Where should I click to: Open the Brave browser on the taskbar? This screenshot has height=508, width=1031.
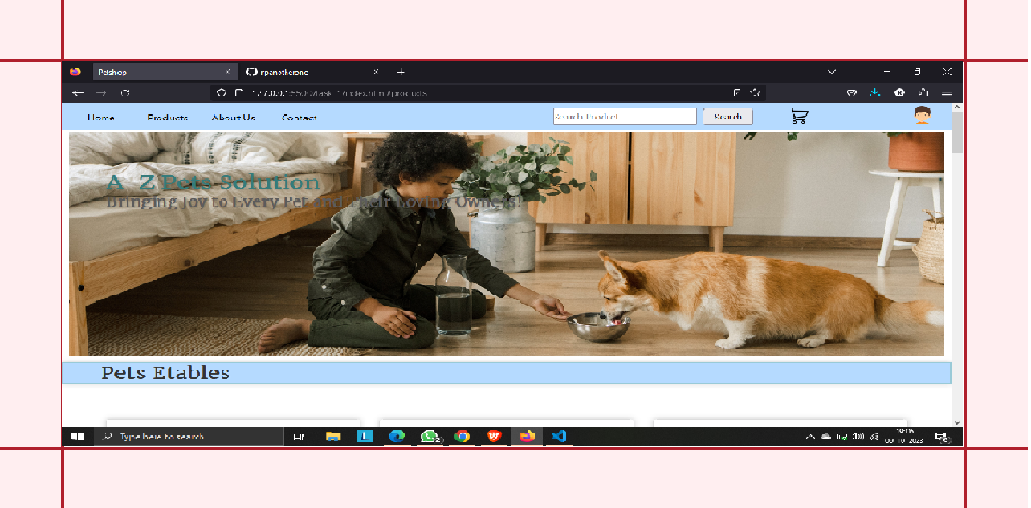click(x=495, y=437)
